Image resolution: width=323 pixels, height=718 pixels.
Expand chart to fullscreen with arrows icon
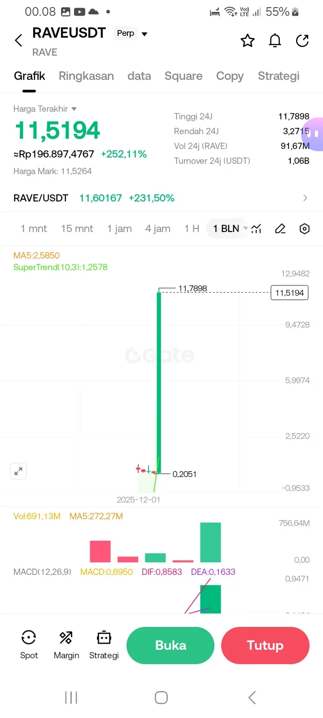pyautogui.click(x=18, y=472)
